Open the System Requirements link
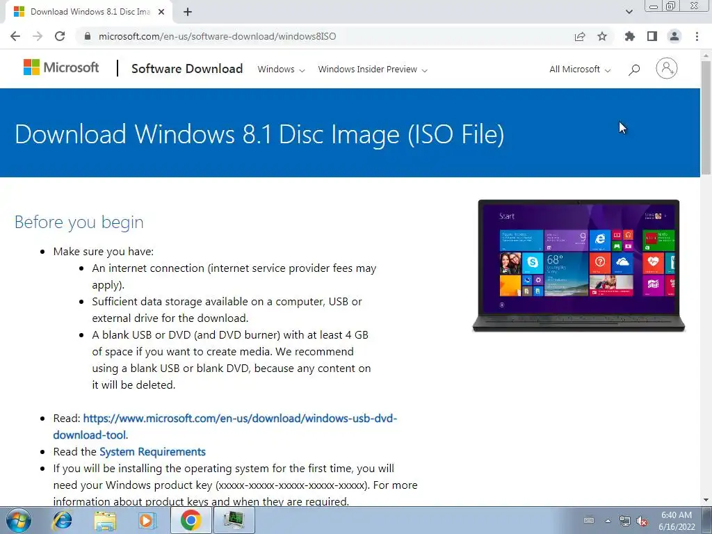712x534 pixels. tap(152, 452)
